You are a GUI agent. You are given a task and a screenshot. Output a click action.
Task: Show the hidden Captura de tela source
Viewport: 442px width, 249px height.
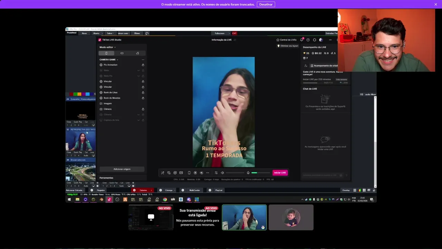tap(138, 120)
